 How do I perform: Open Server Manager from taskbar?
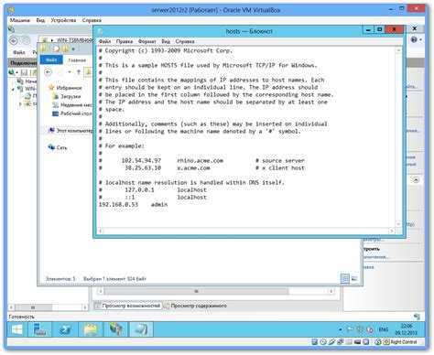(39, 329)
